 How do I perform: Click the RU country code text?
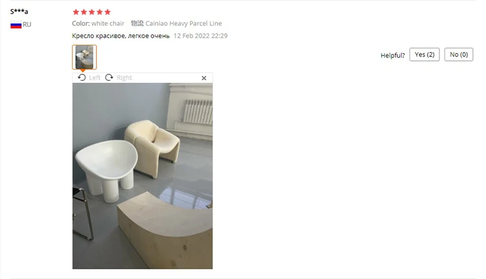[27, 25]
